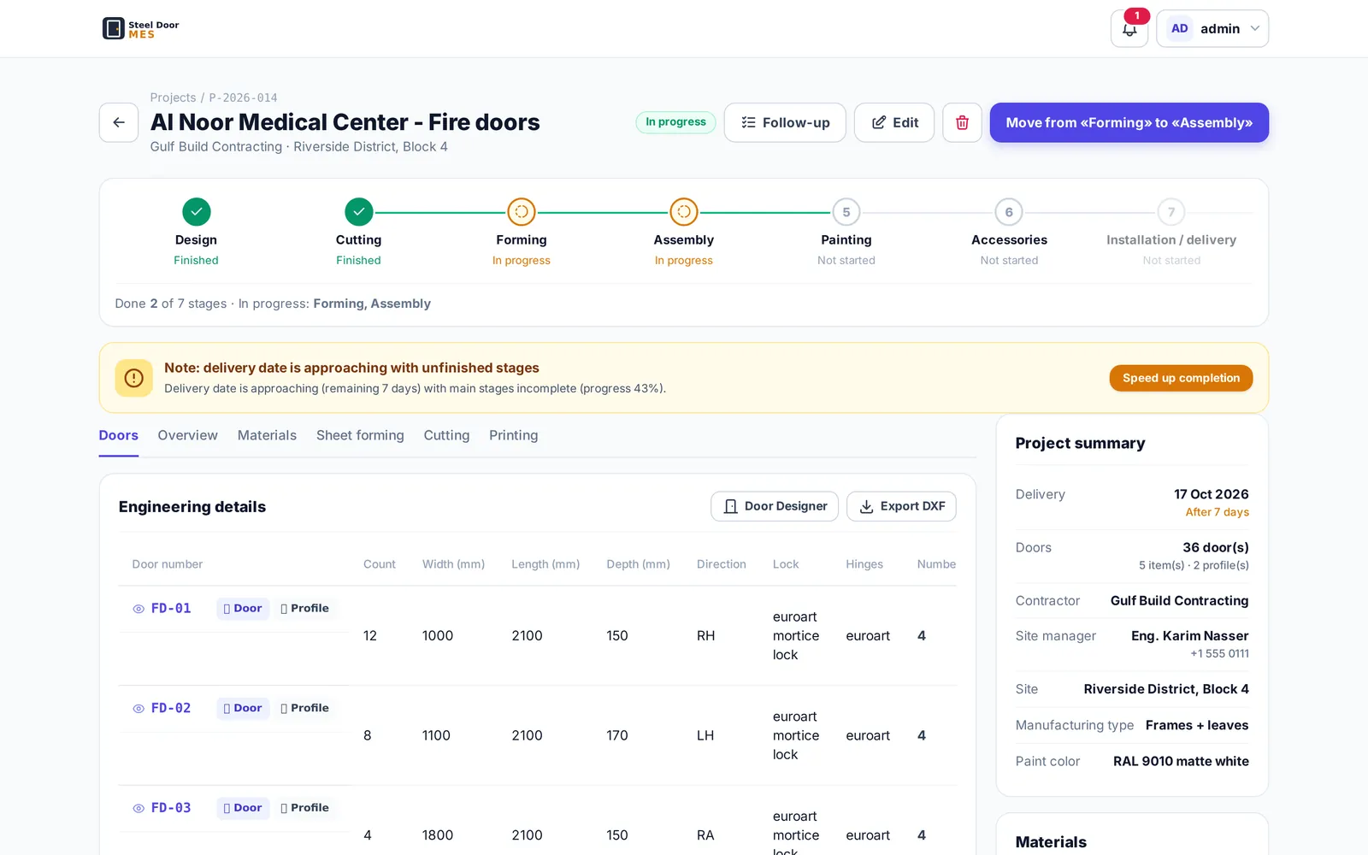Open the Printing tab
Image resolution: width=1368 pixels, height=855 pixels.
[x=513, y=435]
